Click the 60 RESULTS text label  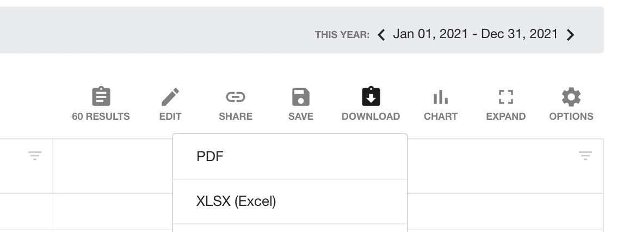(101, 117)
